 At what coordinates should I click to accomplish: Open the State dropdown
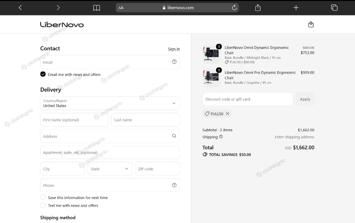click(x=110, y=169)
